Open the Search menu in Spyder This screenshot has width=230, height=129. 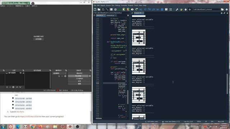pos(103,5)
